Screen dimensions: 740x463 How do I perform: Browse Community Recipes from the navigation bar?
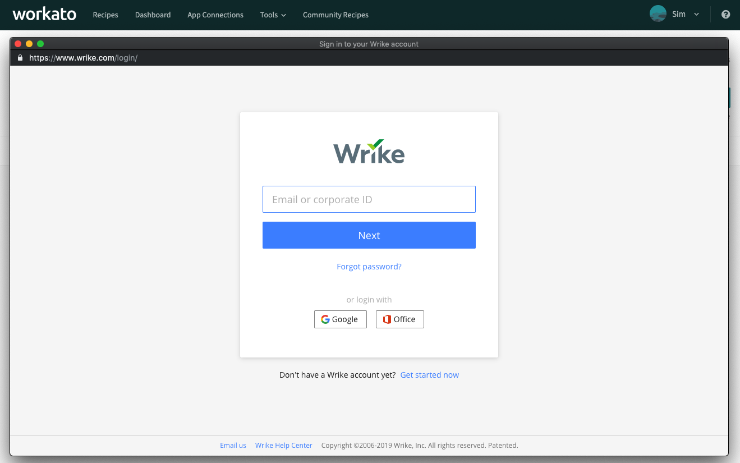point(335,15)
